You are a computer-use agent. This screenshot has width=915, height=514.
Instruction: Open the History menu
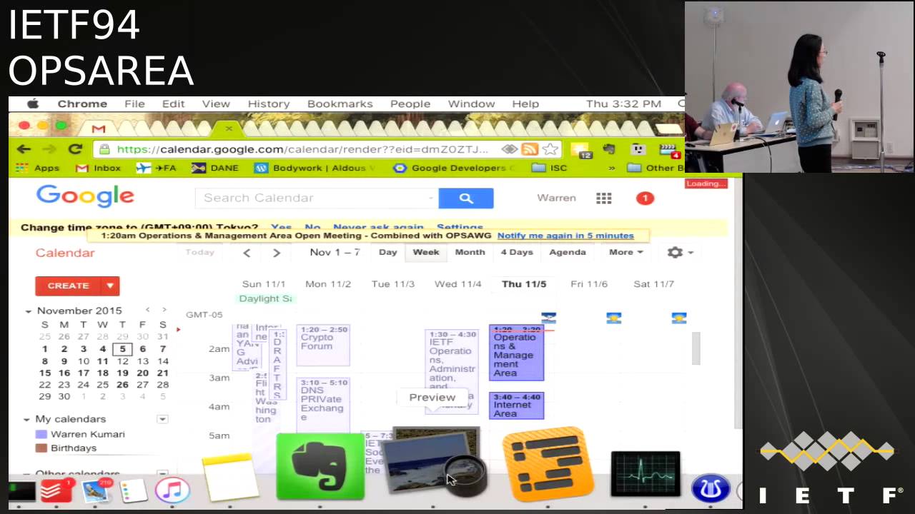[269, 104]
